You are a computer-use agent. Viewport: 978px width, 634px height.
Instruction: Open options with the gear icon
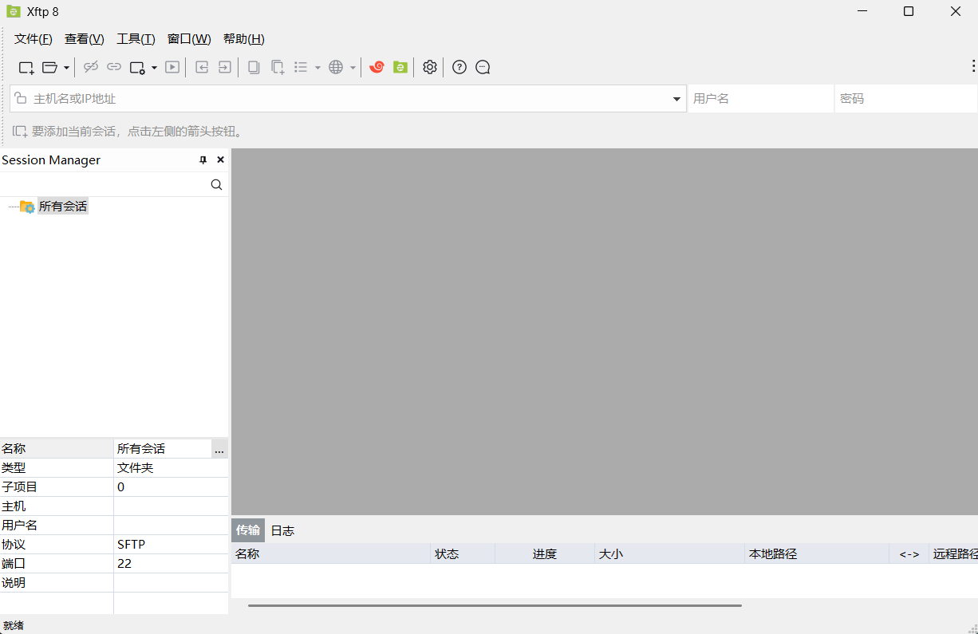pyautogui.click(x=430, y=67)
